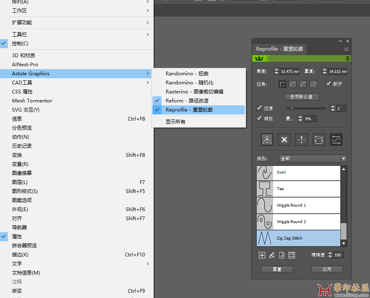Open the profile options list icon
The width and height of the screenshot is (370, 298).
(x=292, y=255)
